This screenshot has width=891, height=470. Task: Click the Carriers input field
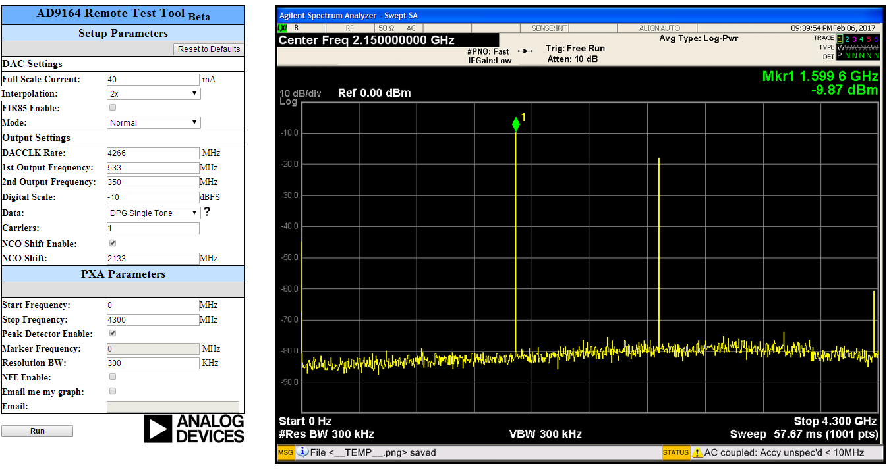coord(153,228)
